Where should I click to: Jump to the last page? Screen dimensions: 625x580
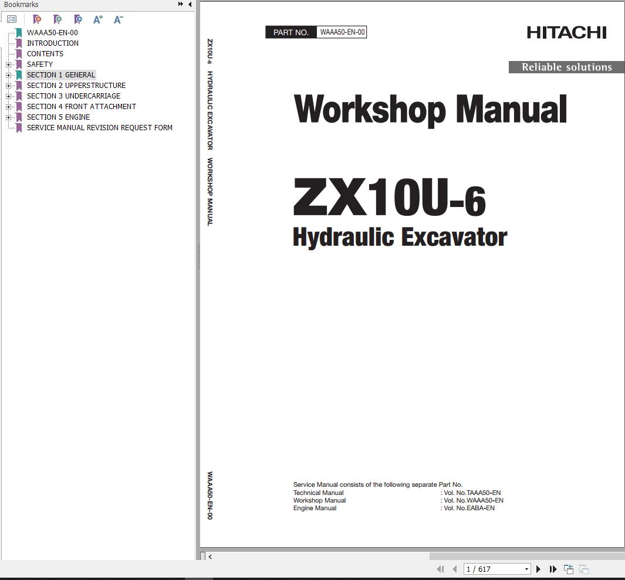[553, 569]
